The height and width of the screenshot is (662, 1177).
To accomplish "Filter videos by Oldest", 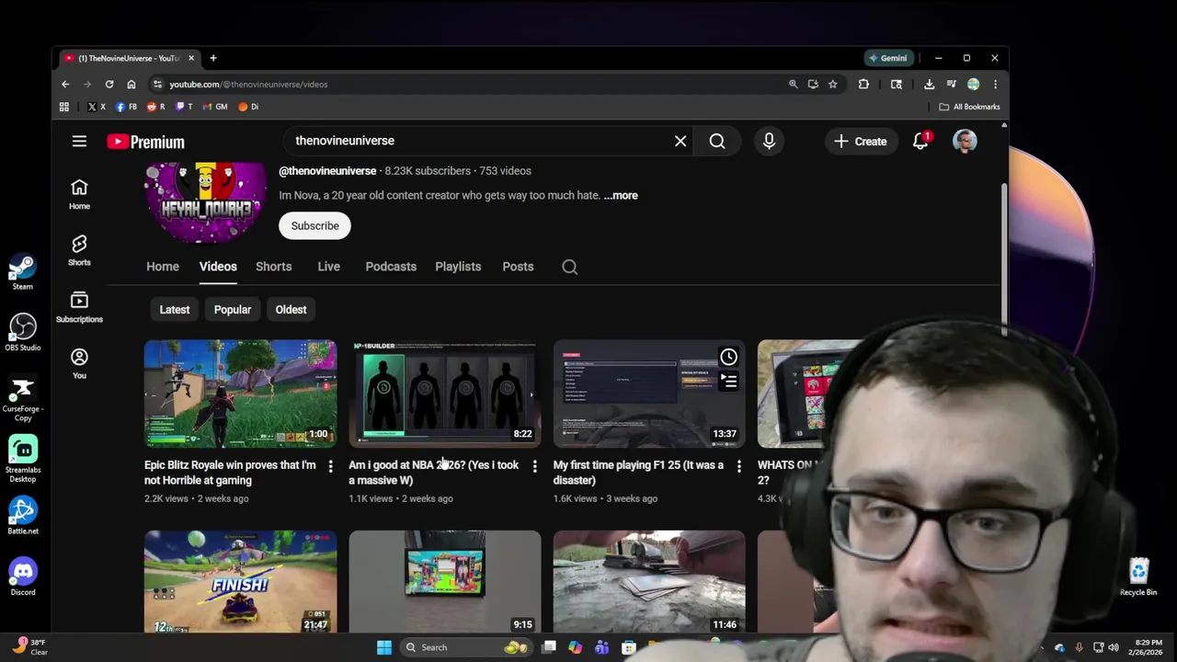I will point(291,310).
